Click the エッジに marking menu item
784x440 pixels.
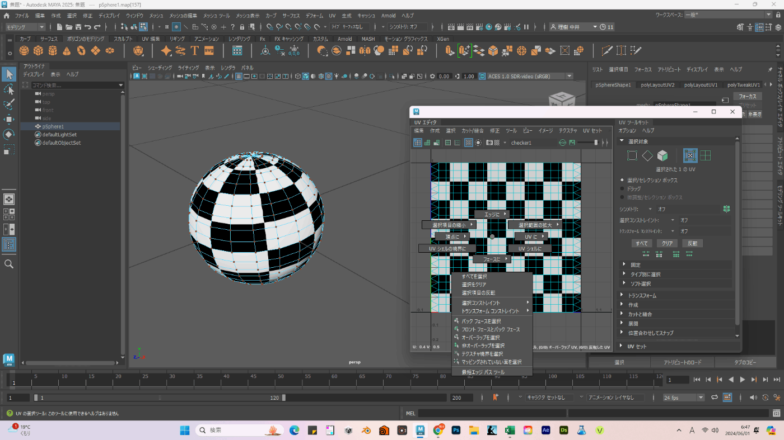[x=492, y=214]
